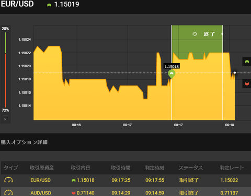Click the 09:17:55 judgment time cell
Image resolution: width=251 pixels, height=196 pixels.
point(155,180)
